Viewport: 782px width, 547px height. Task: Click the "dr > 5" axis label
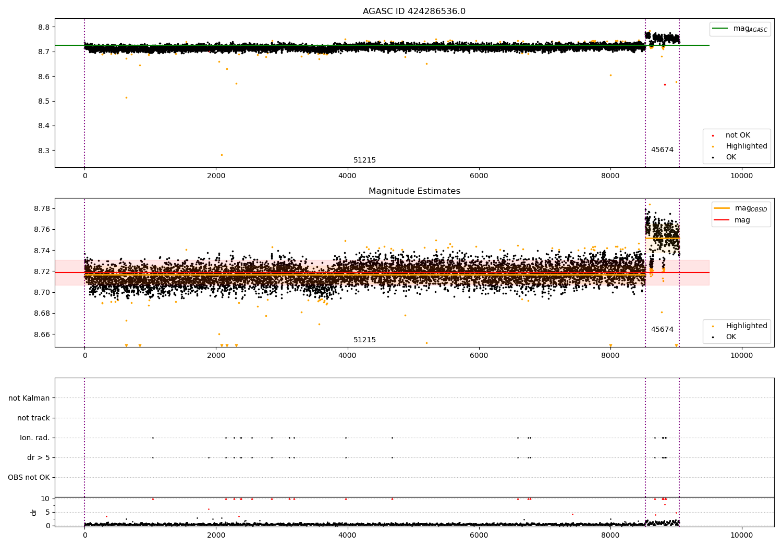click(39, 457)
